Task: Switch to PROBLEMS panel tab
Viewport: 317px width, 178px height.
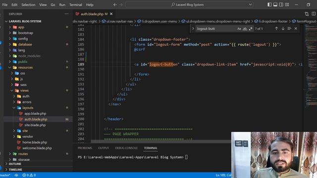Action: (85, 148)
